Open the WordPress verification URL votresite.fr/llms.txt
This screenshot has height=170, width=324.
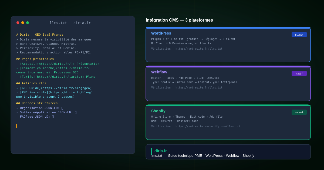coord(187,49)
